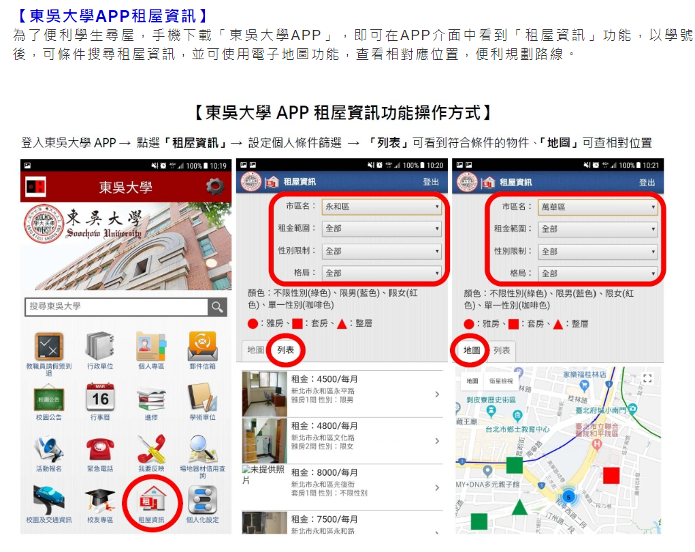
Task: Click 登出 on the 萬華區 screen
Action: pos(647,182)
